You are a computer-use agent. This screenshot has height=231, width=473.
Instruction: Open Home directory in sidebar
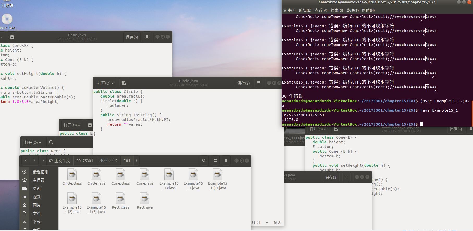(x=39, y=180)
